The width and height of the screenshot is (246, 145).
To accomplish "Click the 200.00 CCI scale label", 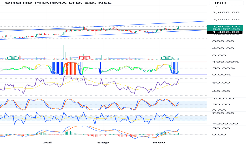I will click(223, 113).
